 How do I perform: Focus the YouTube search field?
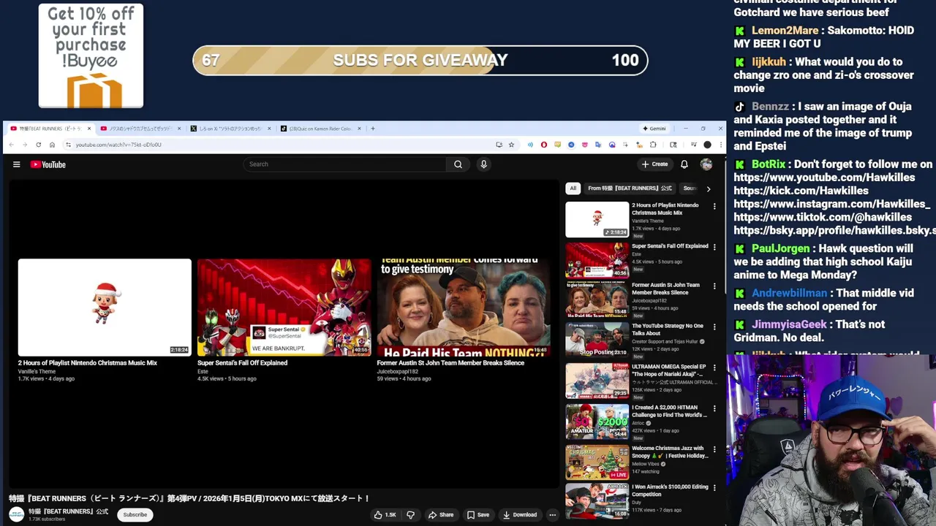(x=345, y=164)
